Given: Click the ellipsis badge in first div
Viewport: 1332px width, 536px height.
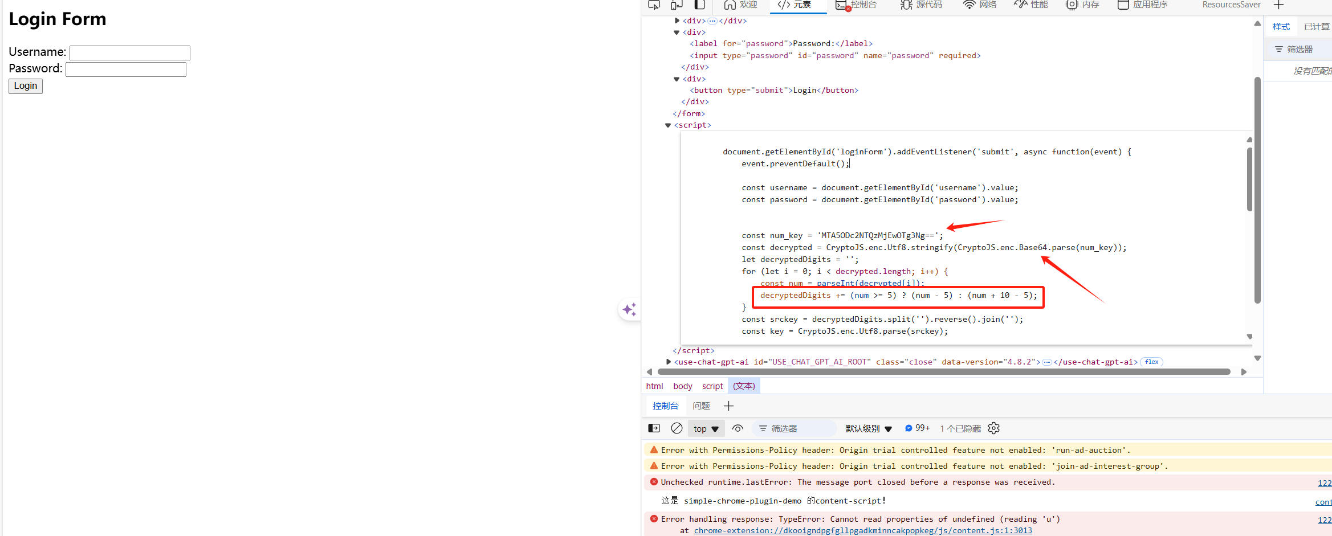Looking at the screenshot, I should [x=712, y=21].
